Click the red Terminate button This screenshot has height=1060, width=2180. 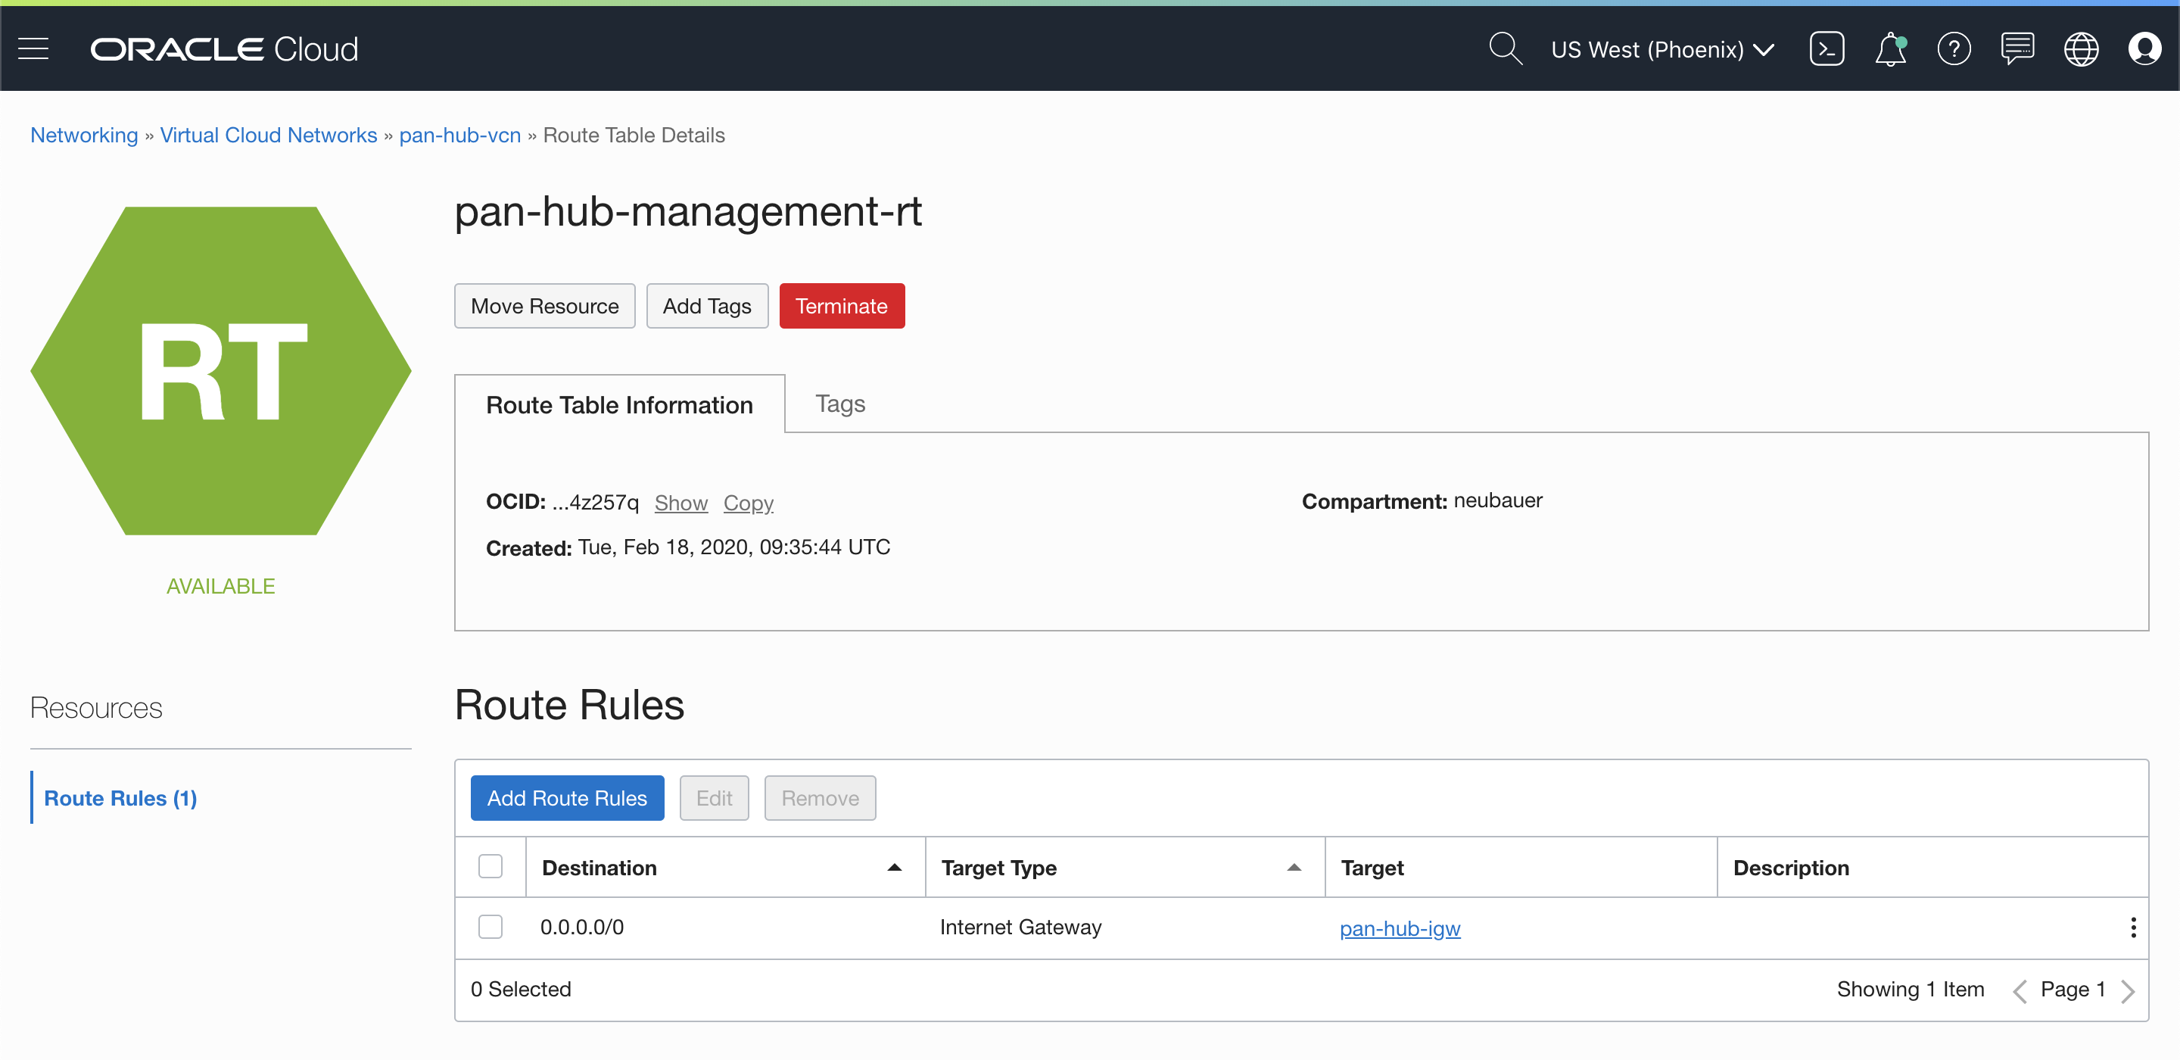(841, 306)
